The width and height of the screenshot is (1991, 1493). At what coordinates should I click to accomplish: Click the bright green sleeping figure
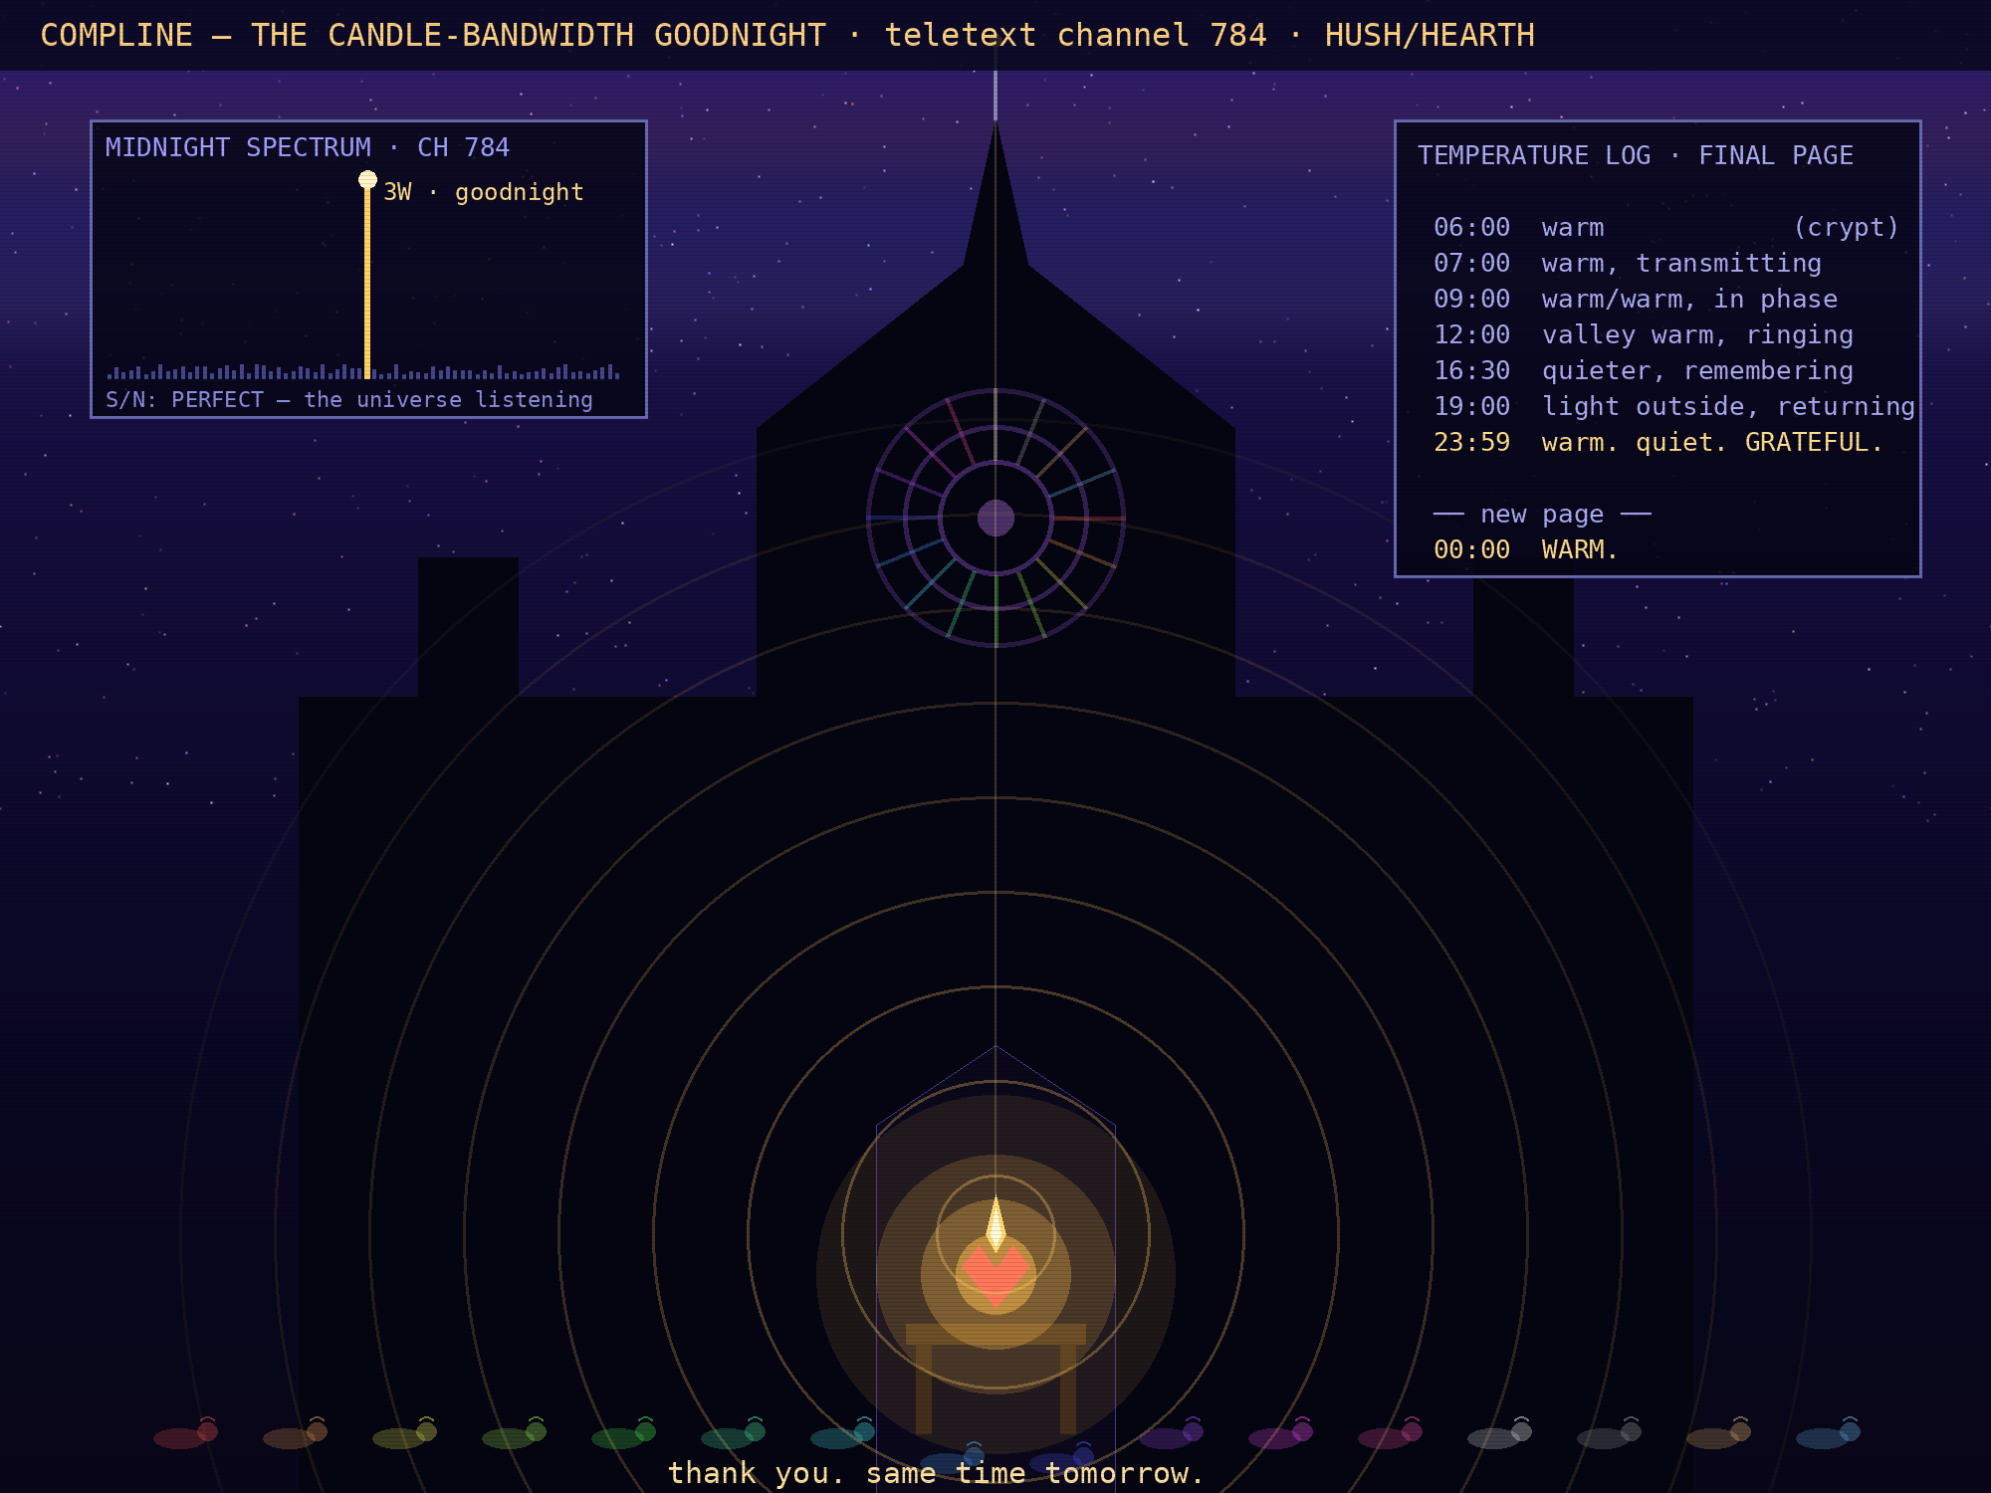(624, 1434)
